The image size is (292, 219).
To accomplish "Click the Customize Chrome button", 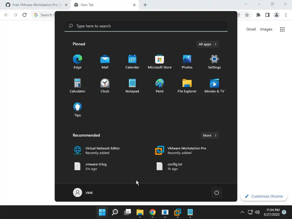I will tap(264, 196).
